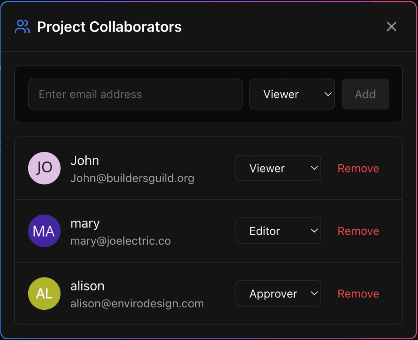Viewport: 418px width, 340px height.
Task: Select the alison@envirodesign.com email text
Action: point(137,304)
